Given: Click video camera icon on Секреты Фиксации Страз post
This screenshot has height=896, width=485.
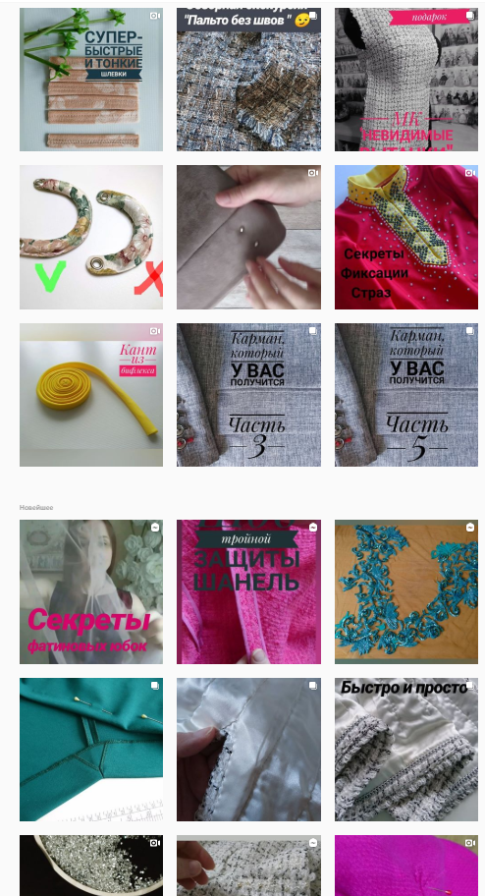Looking at the screenshot, I should coord(469,173).
